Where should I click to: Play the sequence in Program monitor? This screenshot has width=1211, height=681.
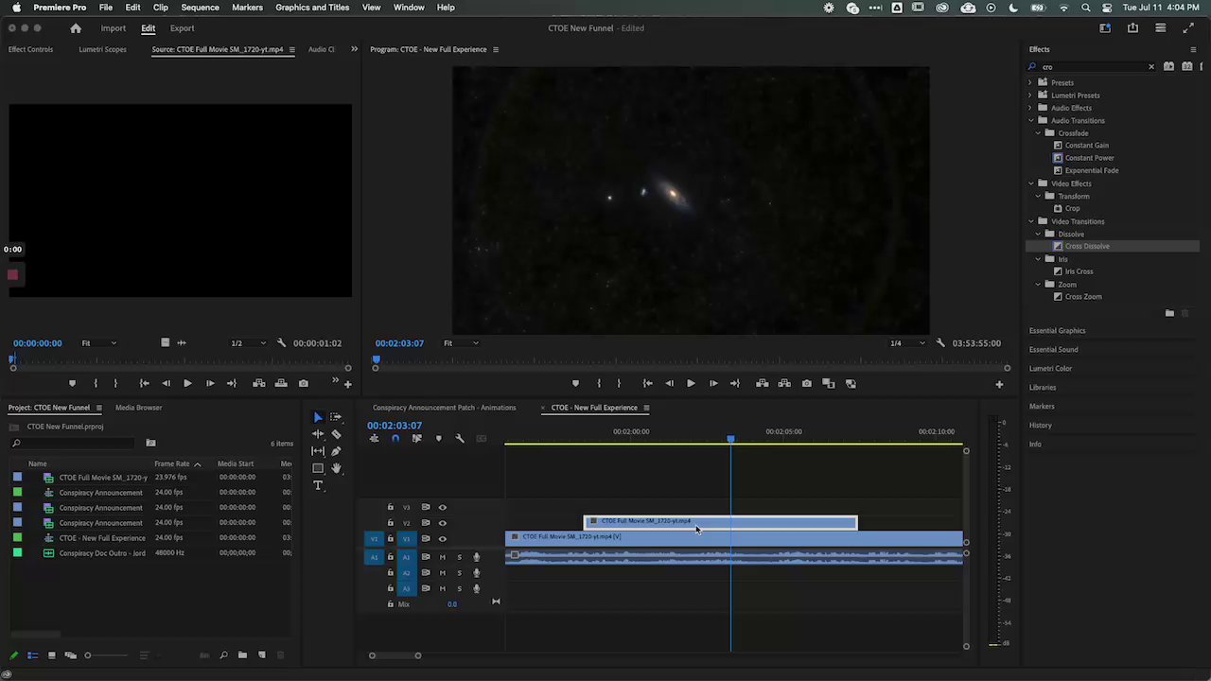point(691,384)
